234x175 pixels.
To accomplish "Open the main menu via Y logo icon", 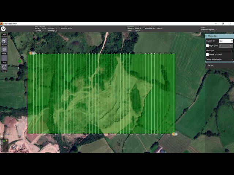I will click(3, 29).
